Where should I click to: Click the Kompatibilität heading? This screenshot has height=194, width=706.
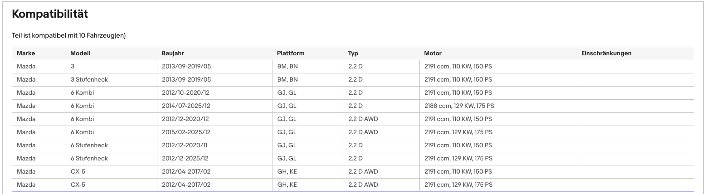tap(50, 14)
